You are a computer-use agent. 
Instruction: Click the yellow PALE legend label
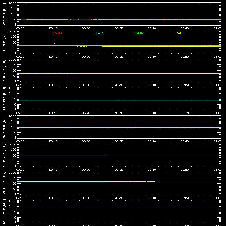click(x=180, y=33)
